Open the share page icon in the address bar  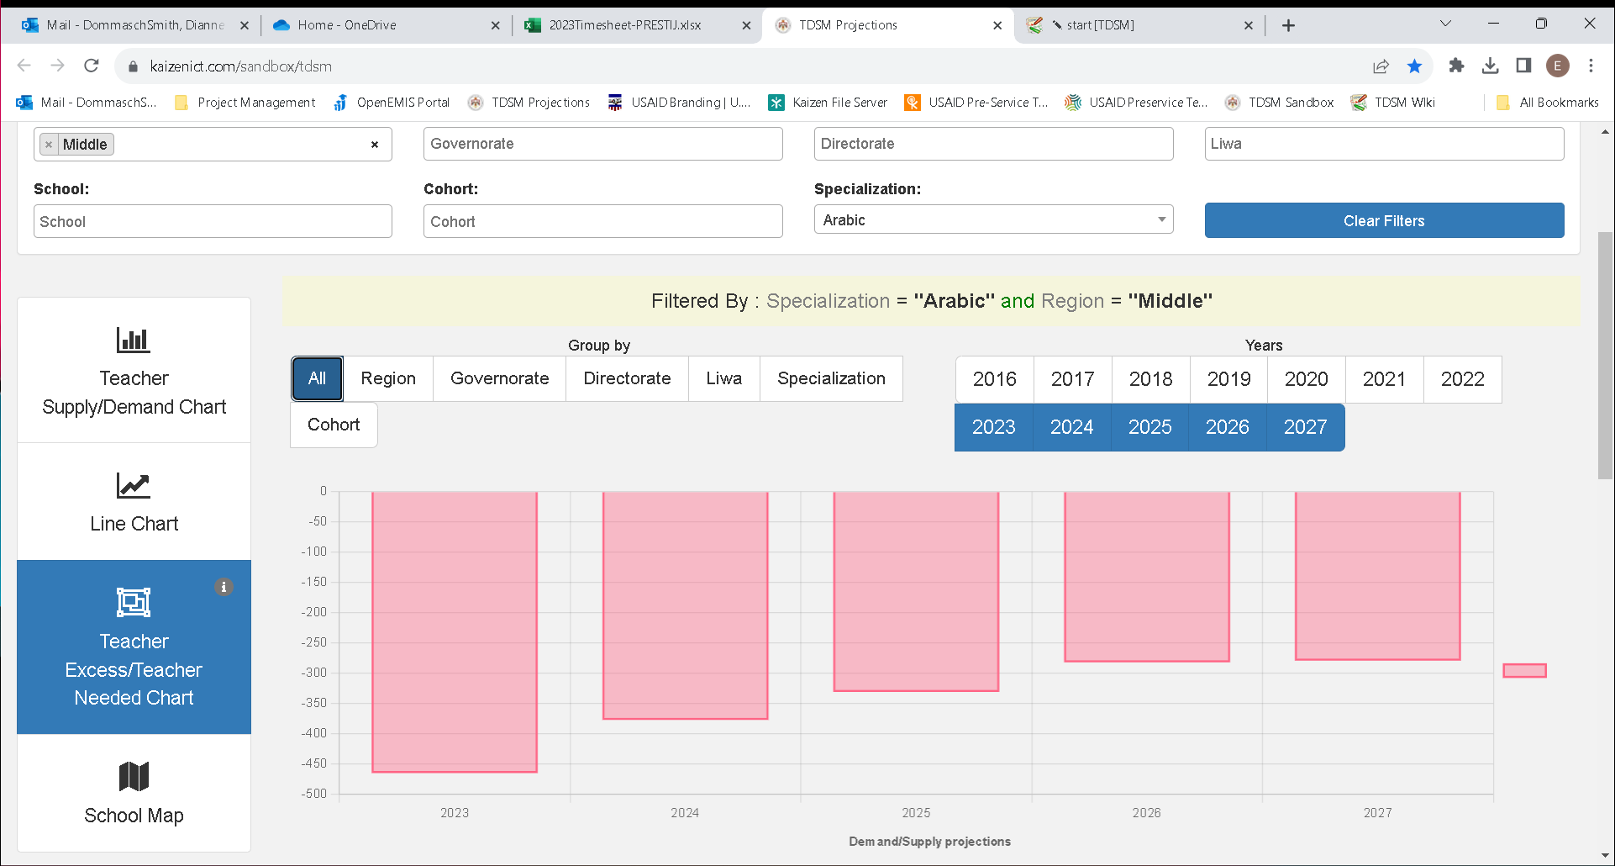[x=1381, y=66]
